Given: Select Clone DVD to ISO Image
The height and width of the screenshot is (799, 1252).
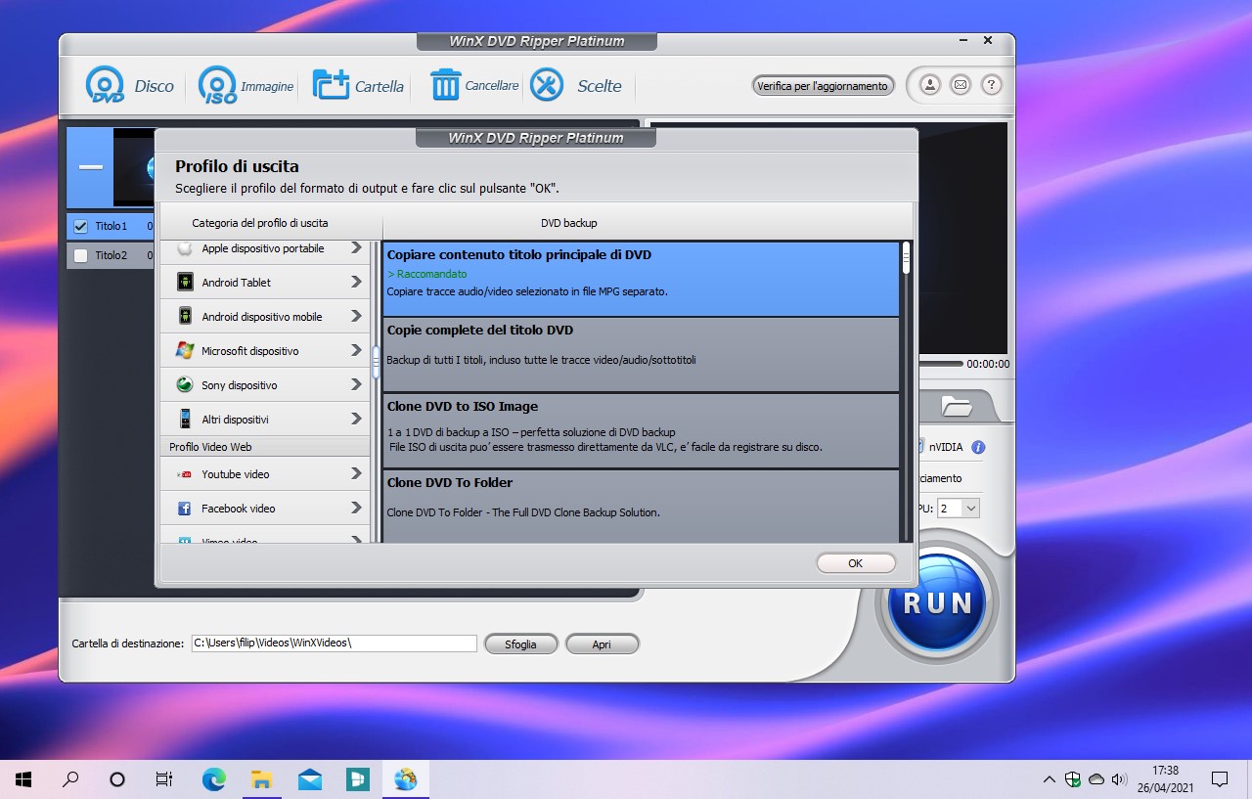Looking at the screenshot, I should 641,431.
